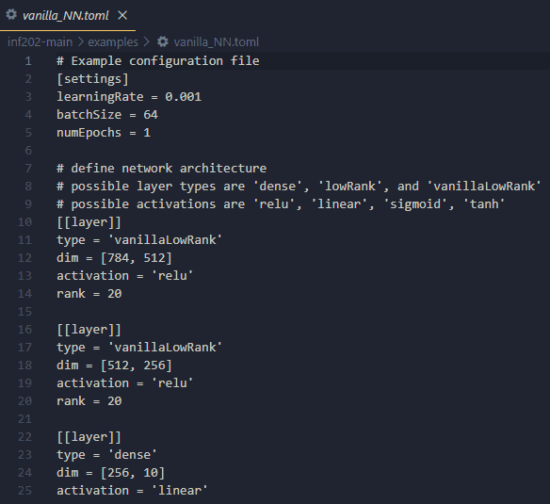Click line number 21 in gutter
The width and height of the screenshot is (550, 504).
[x=24, y=419]
